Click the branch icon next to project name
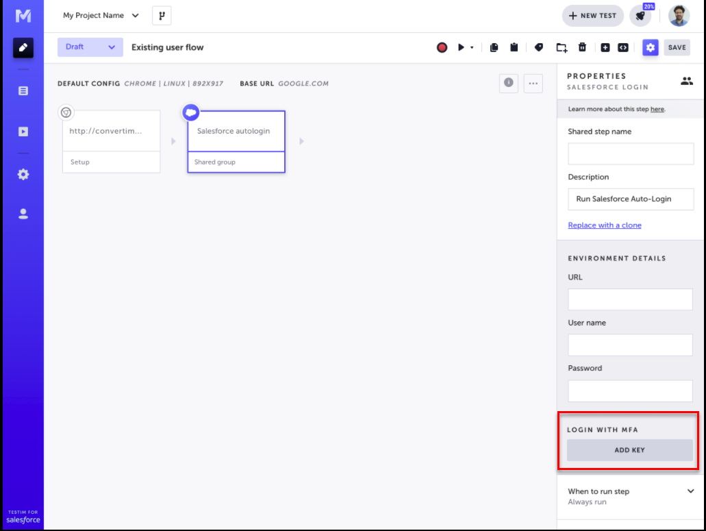 [162, 16]
